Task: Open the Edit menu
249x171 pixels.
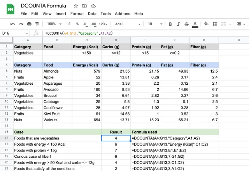Action: 35,14
